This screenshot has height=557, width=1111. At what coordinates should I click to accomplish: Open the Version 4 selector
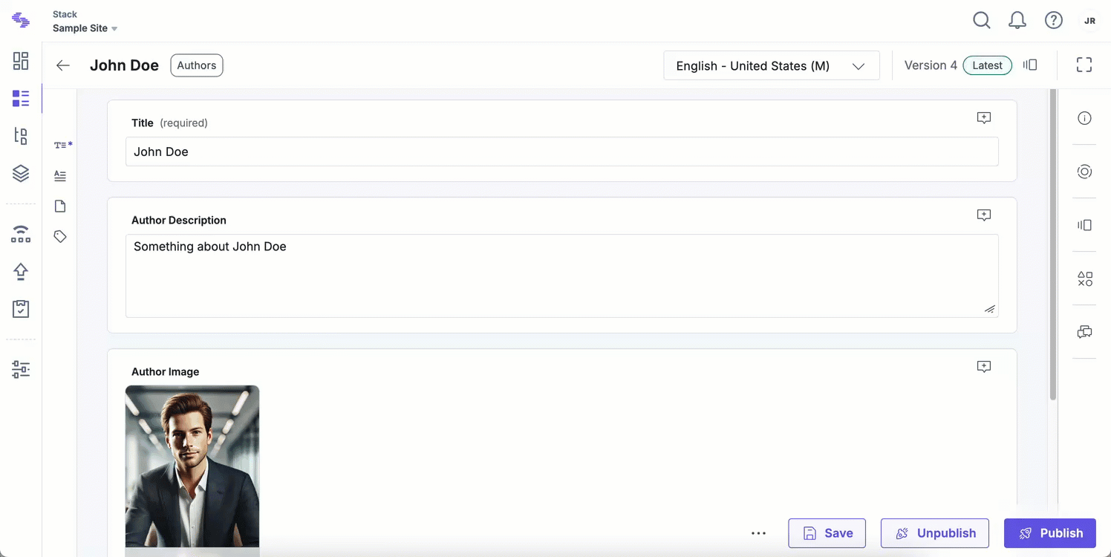pos(931,65)
